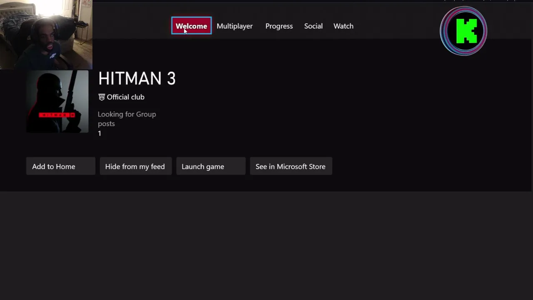
Task: Click the Official club label
Action: coord(126,97)
